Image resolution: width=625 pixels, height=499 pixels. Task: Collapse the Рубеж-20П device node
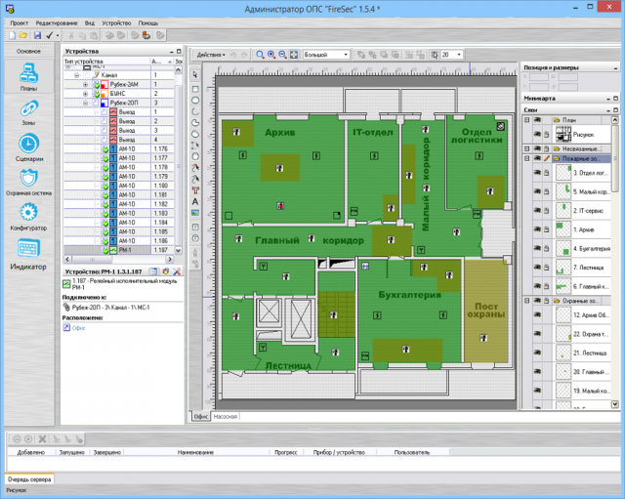click(85, 103)
